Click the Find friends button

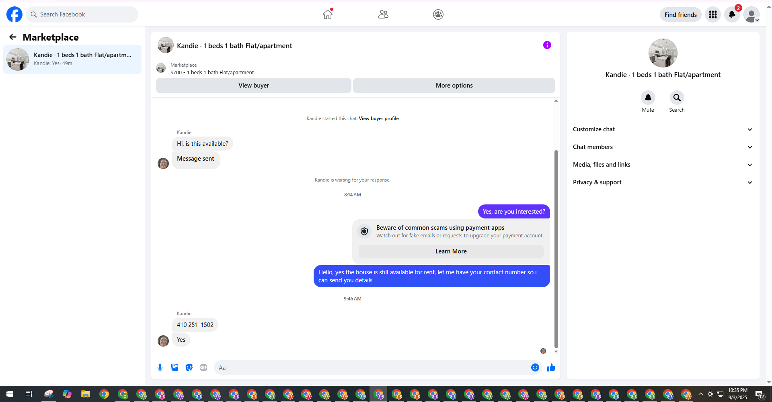[681, 14]
